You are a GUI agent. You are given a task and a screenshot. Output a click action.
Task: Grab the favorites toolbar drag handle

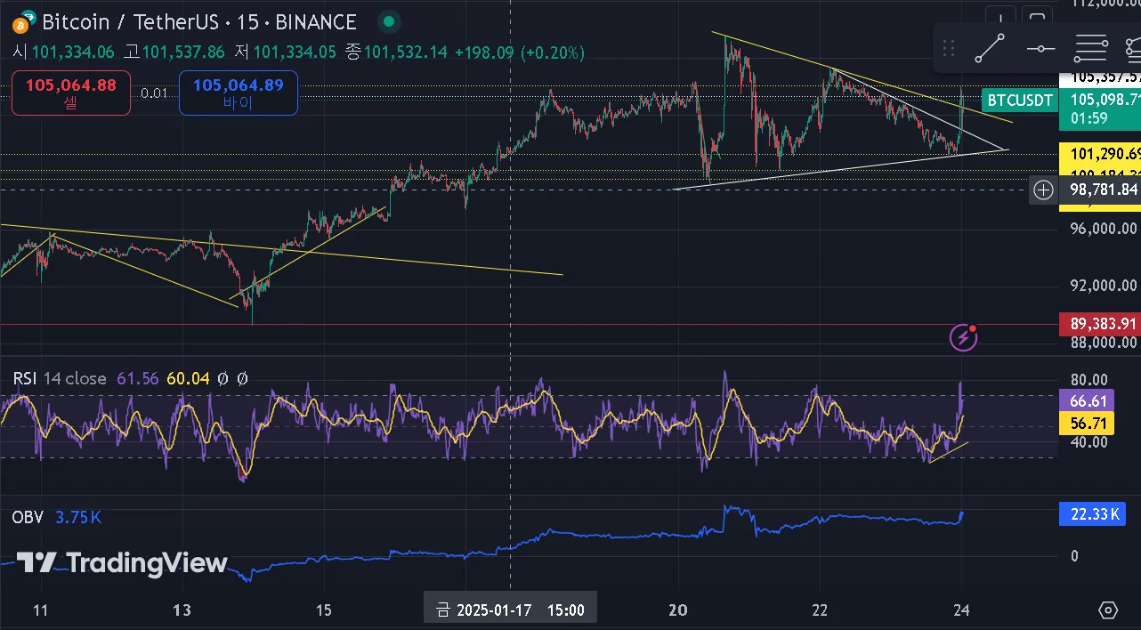[949, 48]
